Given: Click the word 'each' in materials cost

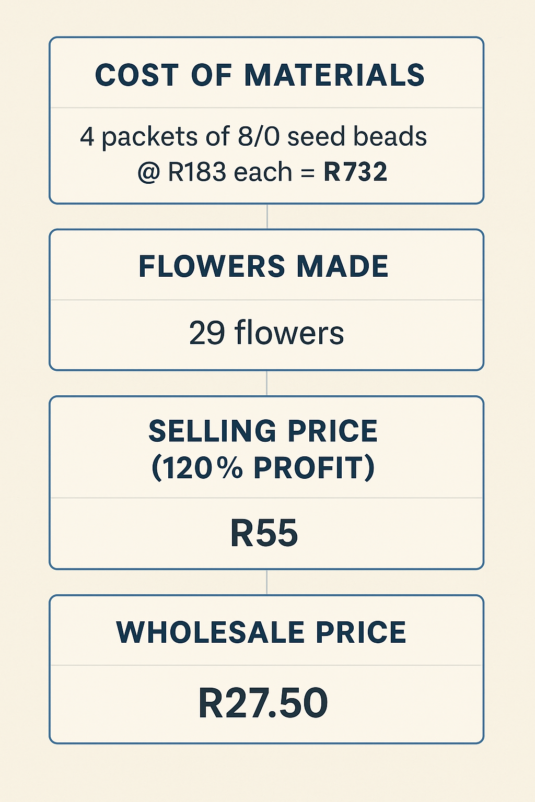Looking at the screenshot, I should (x=263, y=172).
